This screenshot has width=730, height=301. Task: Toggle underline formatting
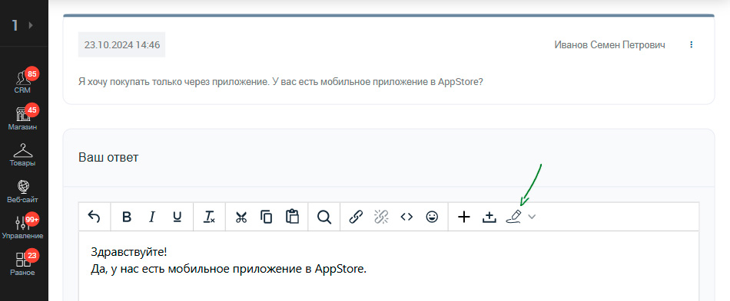point(177,217)
